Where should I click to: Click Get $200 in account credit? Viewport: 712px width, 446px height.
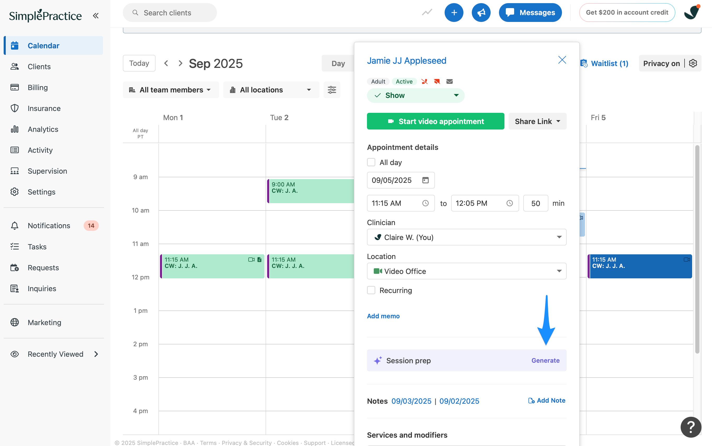coord(627,12)
